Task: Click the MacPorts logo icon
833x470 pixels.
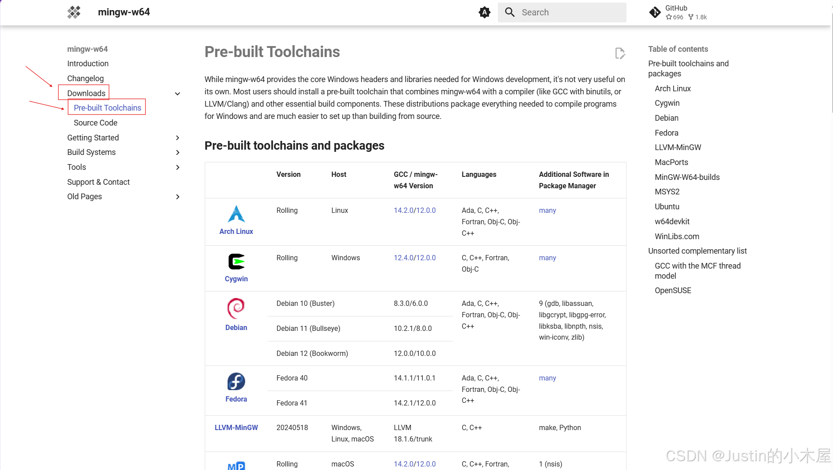Action: click(x=236, y=466)
